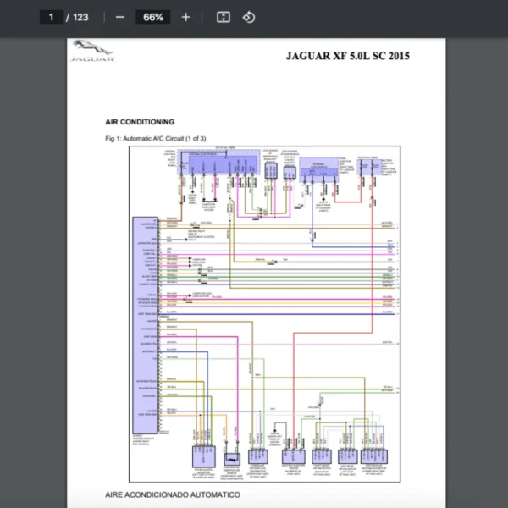The image size is (508, 508).
Task: Click the AIR CONDITIONING heading
Action: [140, 122]
